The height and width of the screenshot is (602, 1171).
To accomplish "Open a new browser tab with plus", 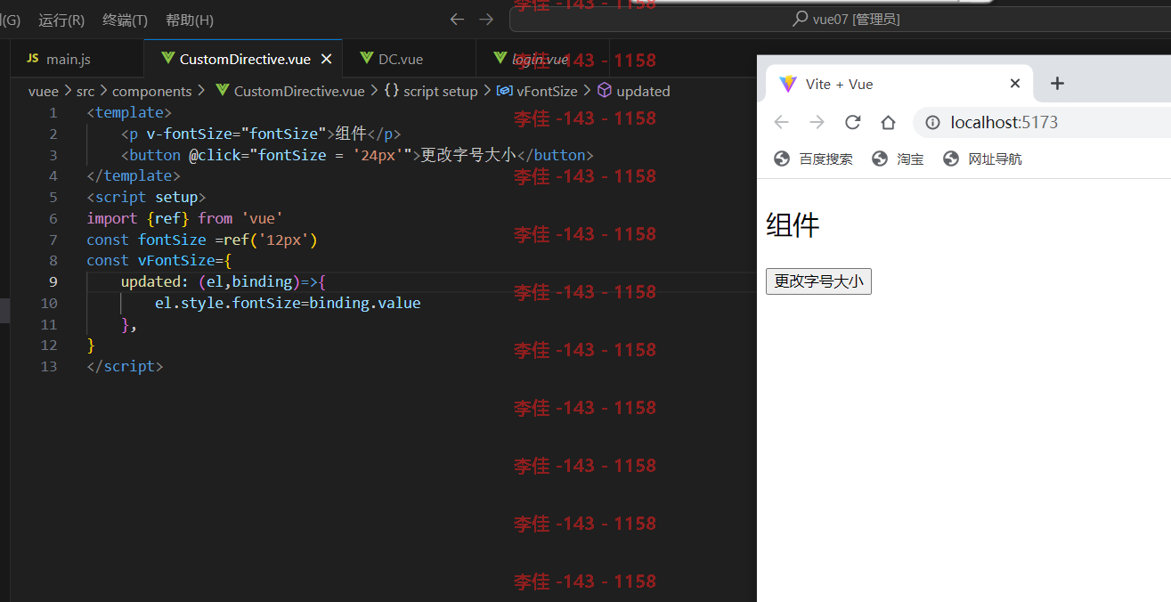I will (x=1057, y=84).
